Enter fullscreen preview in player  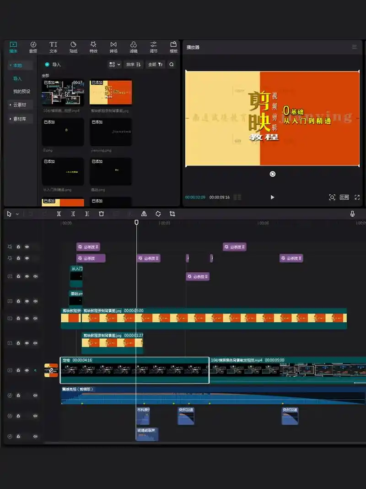click(357, 197)
